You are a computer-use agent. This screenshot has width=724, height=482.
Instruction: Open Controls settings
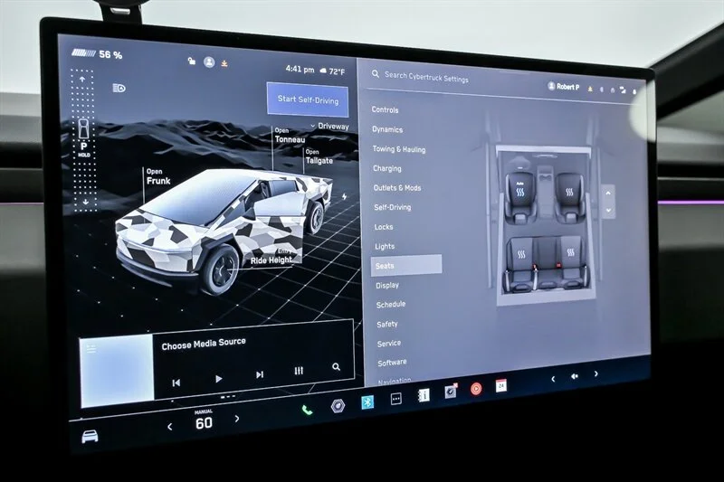pos(386,109)
